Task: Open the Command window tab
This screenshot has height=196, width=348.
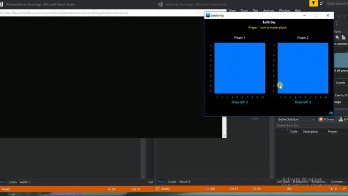Action: click(338, 181)
